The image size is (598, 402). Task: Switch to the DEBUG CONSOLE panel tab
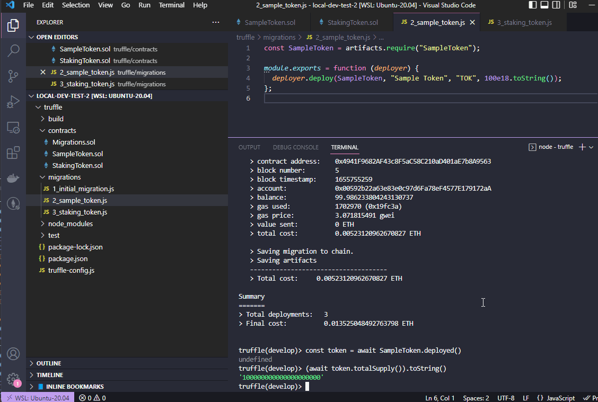(x=296, y=147)
